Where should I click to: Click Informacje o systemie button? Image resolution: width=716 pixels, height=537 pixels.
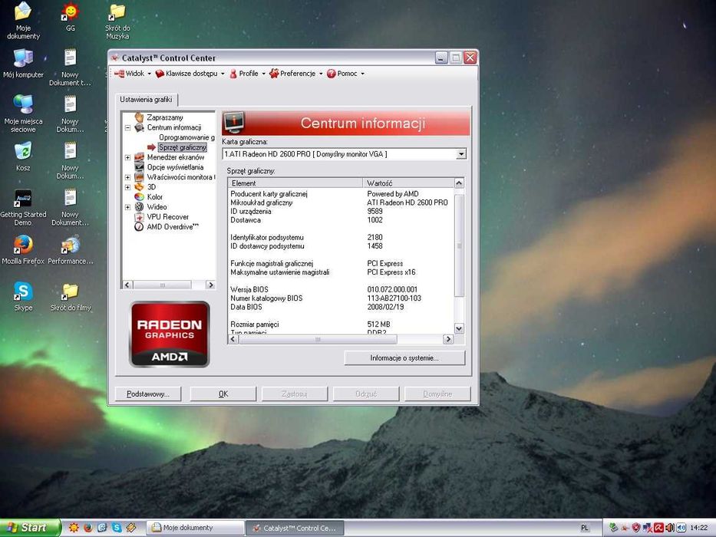coord(404,358)
